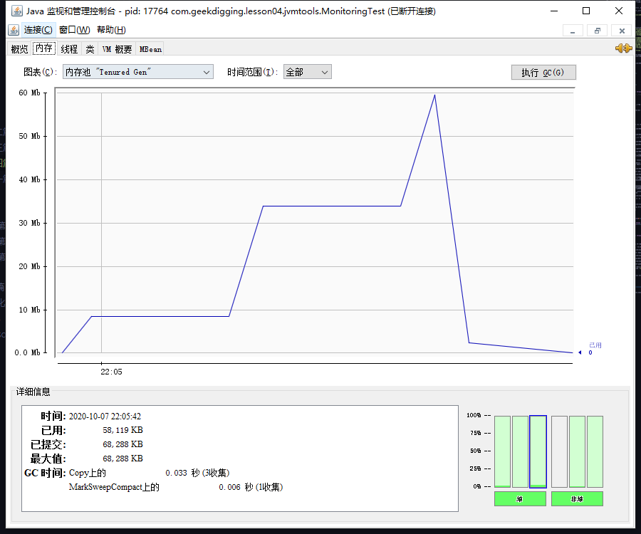Viewport: 641px width, 534px height.
Task: Open the 类 tab
Action: click(x=90, y=49)
